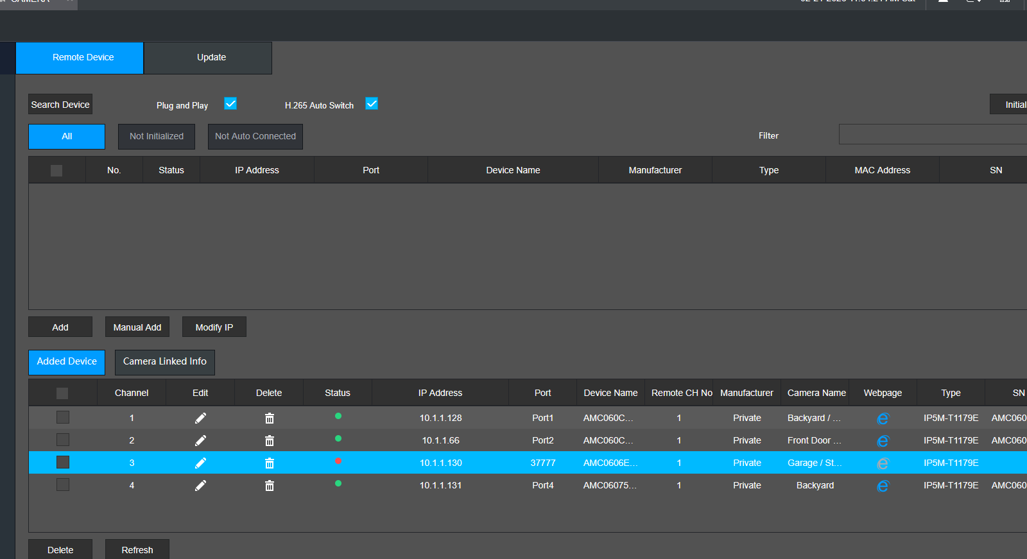Click the Search Device button

[60, 105]
